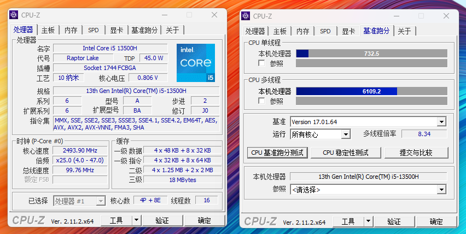Click the 修订 J0 value

pyautogui.click(x=205, y=110)
